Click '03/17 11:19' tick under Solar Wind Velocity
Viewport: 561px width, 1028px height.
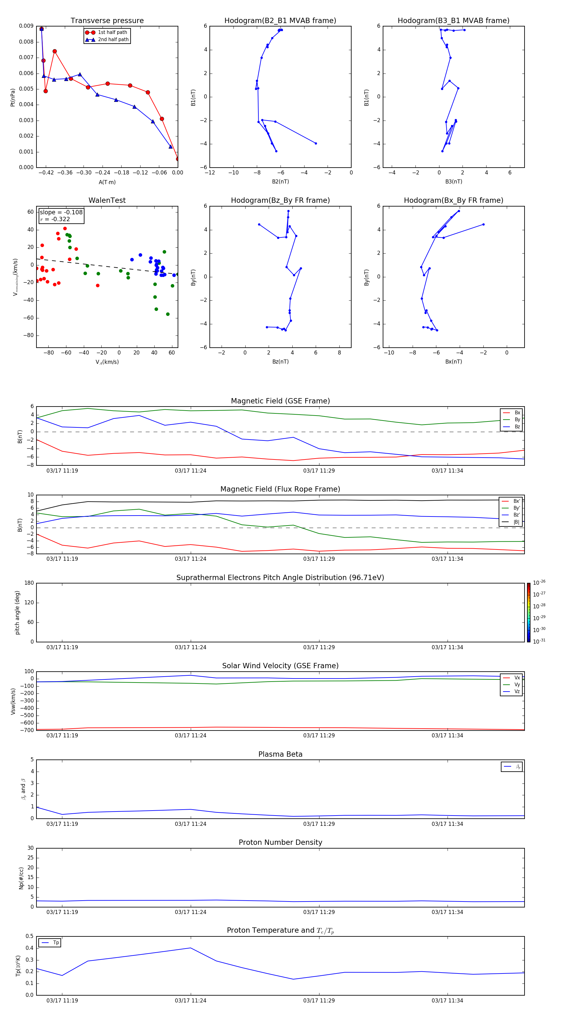coord(62,735)
